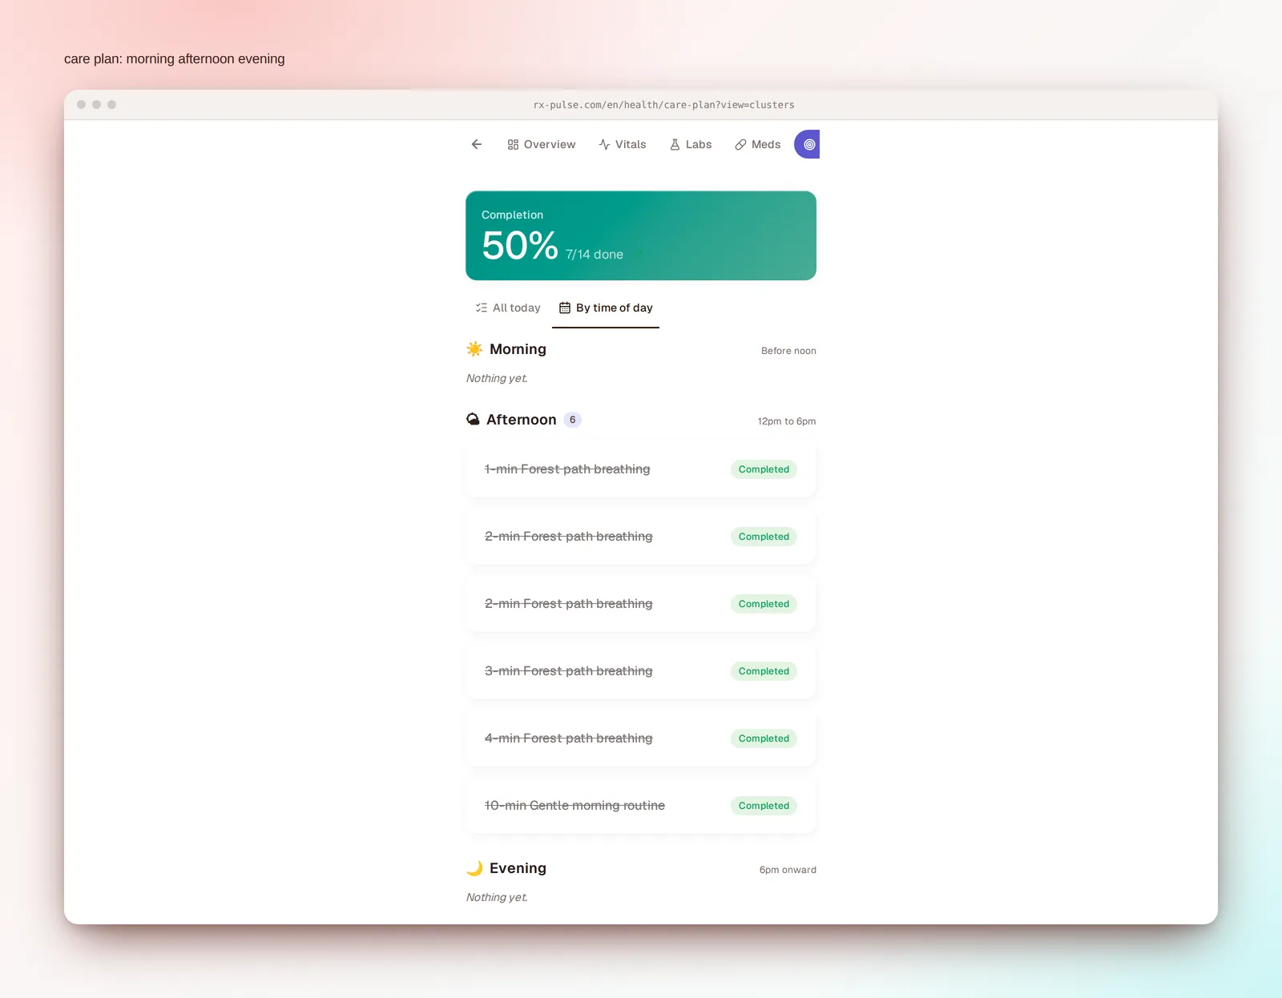The width and height of the screenshot is (1282, 998).
Task: Click Completed badge on 3-min Forest path breathing
Action: [764, 671]
